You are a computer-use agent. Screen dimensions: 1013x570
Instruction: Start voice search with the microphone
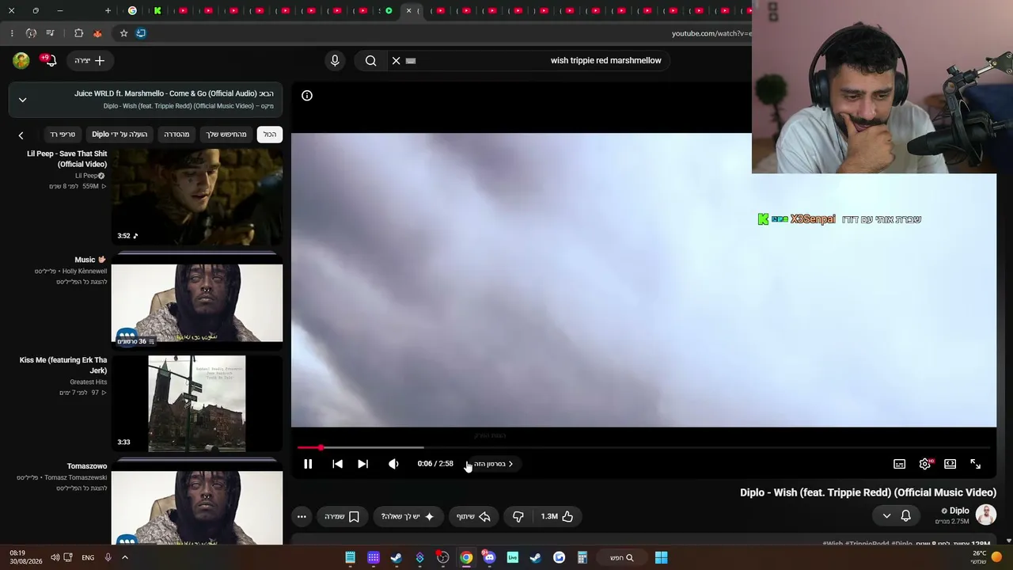coord(335,60)
